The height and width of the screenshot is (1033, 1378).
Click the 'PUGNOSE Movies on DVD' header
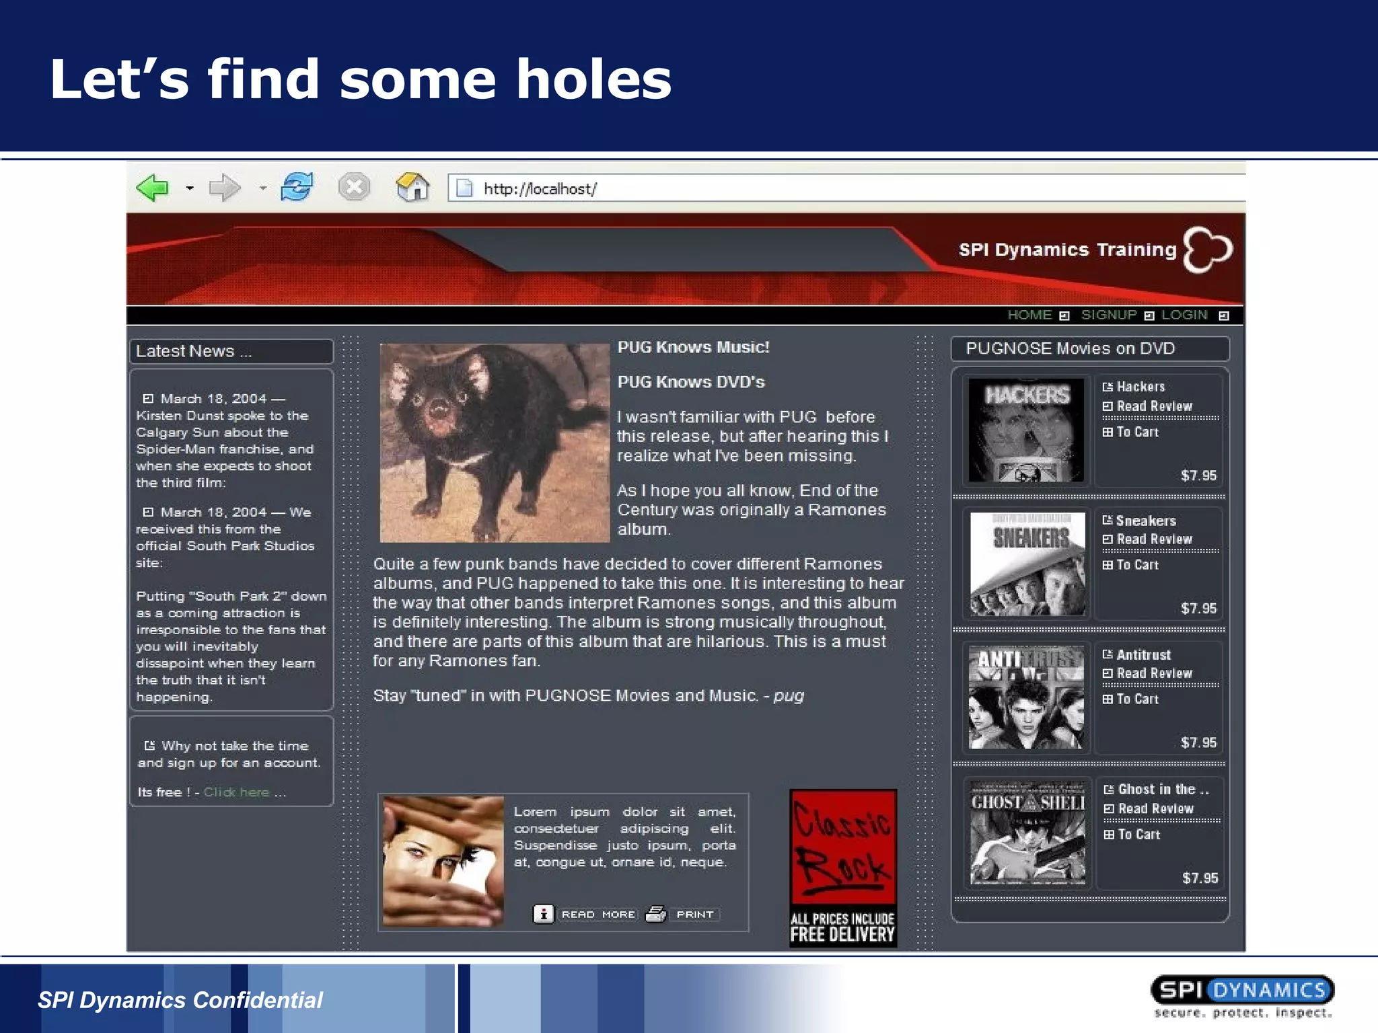point(1090,348)
